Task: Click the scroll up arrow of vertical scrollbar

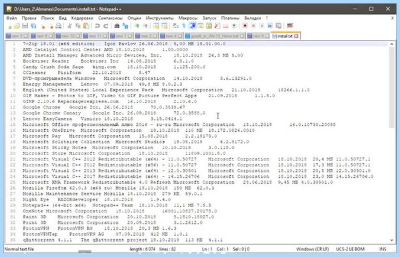Action: [392, 44]
